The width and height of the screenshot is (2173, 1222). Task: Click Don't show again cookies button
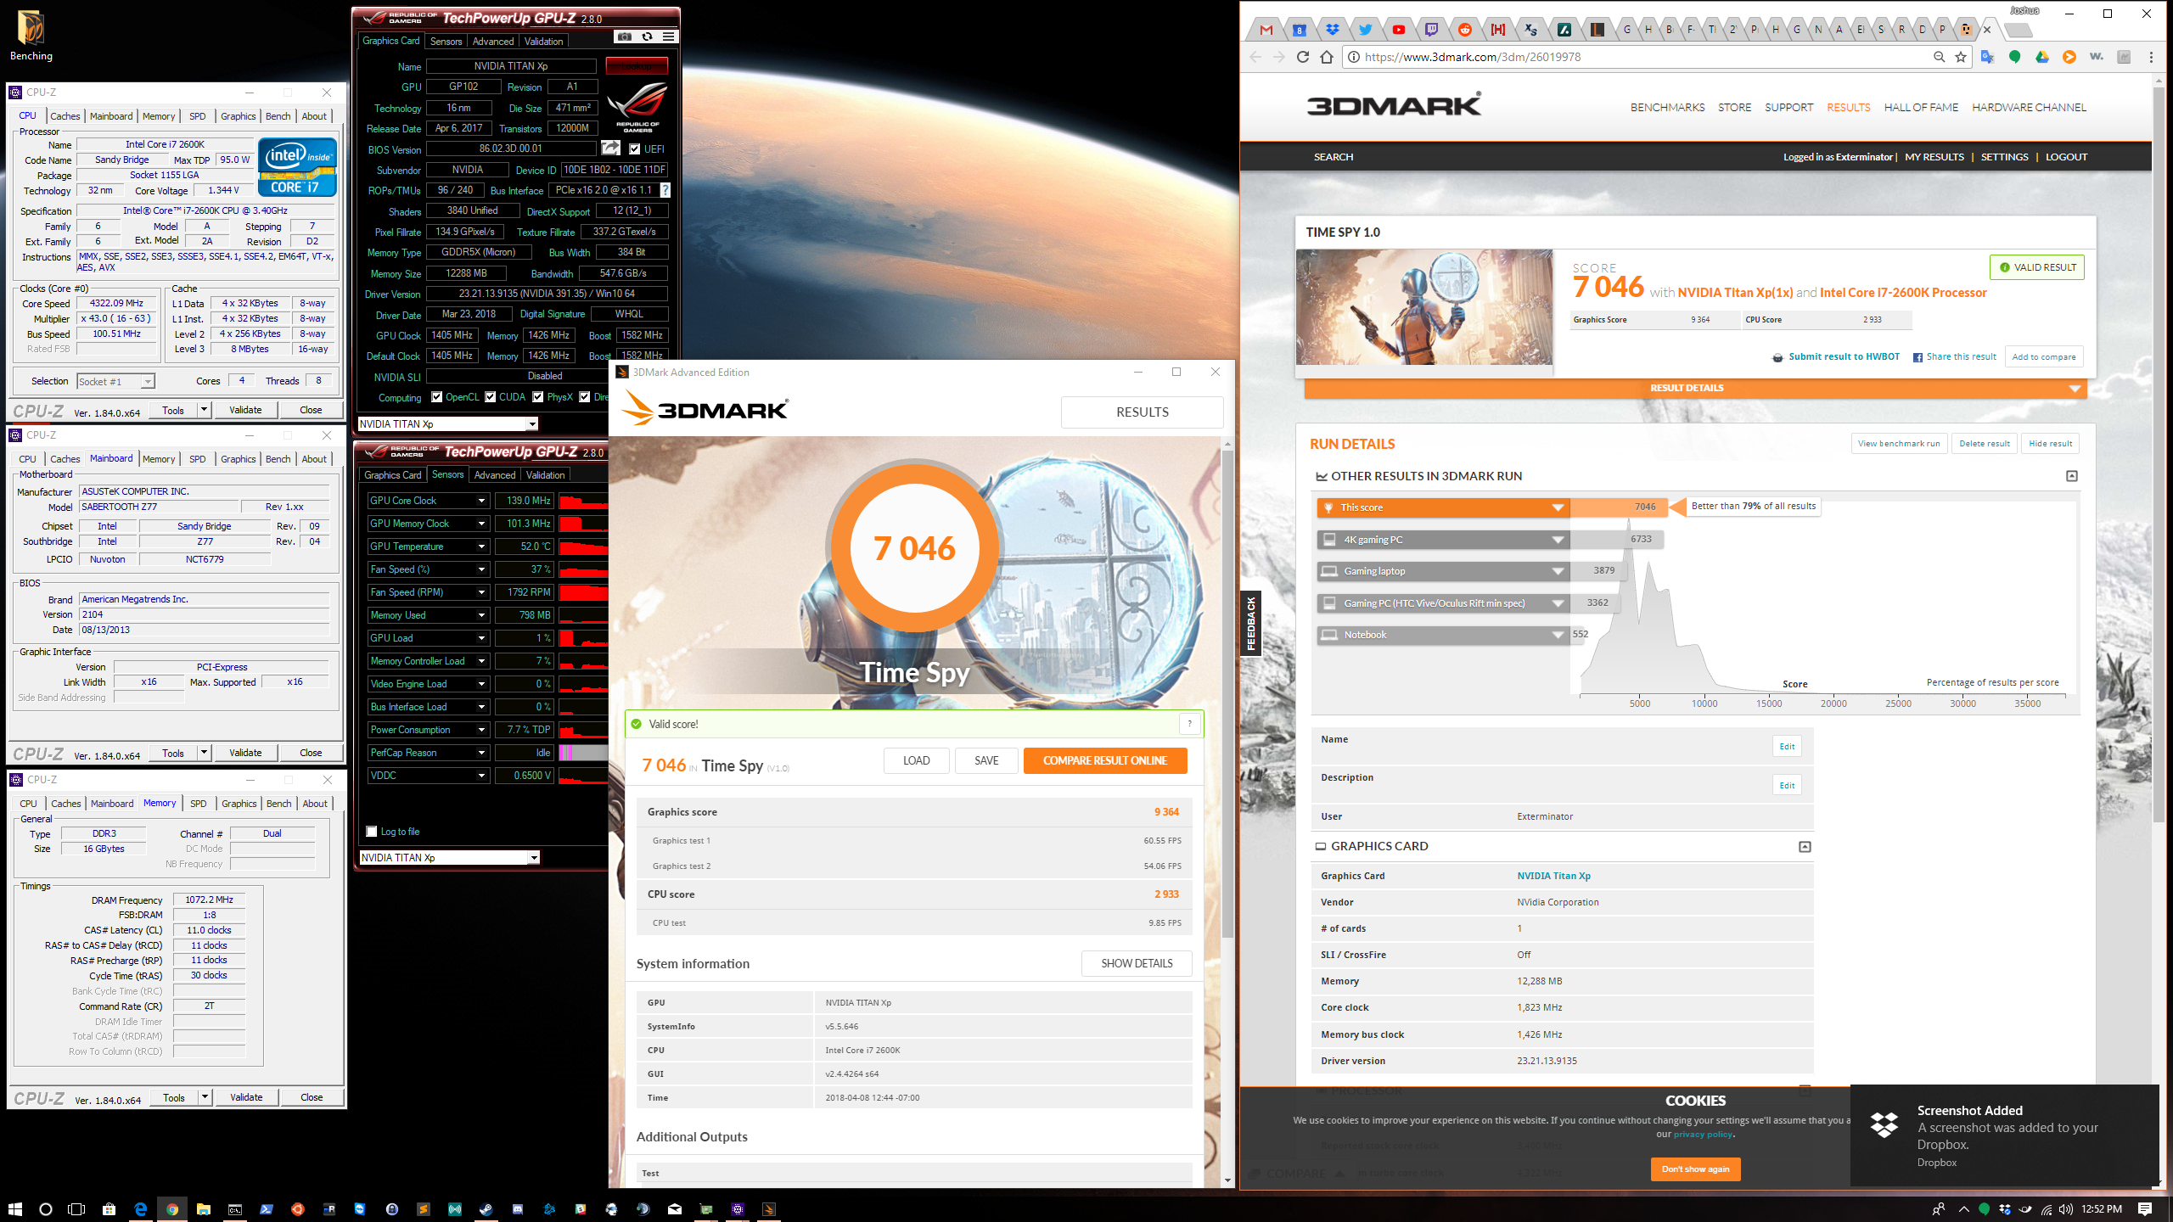point(1695,1169)
